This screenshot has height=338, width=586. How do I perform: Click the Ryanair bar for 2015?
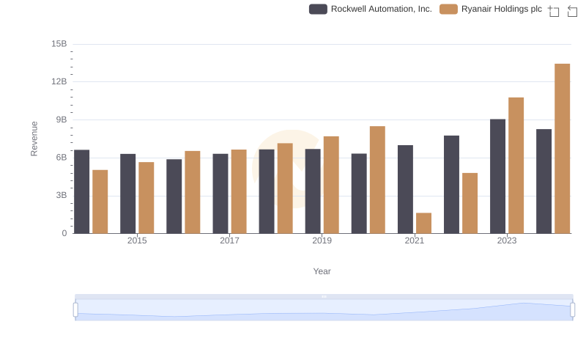(x=146, y=198)
